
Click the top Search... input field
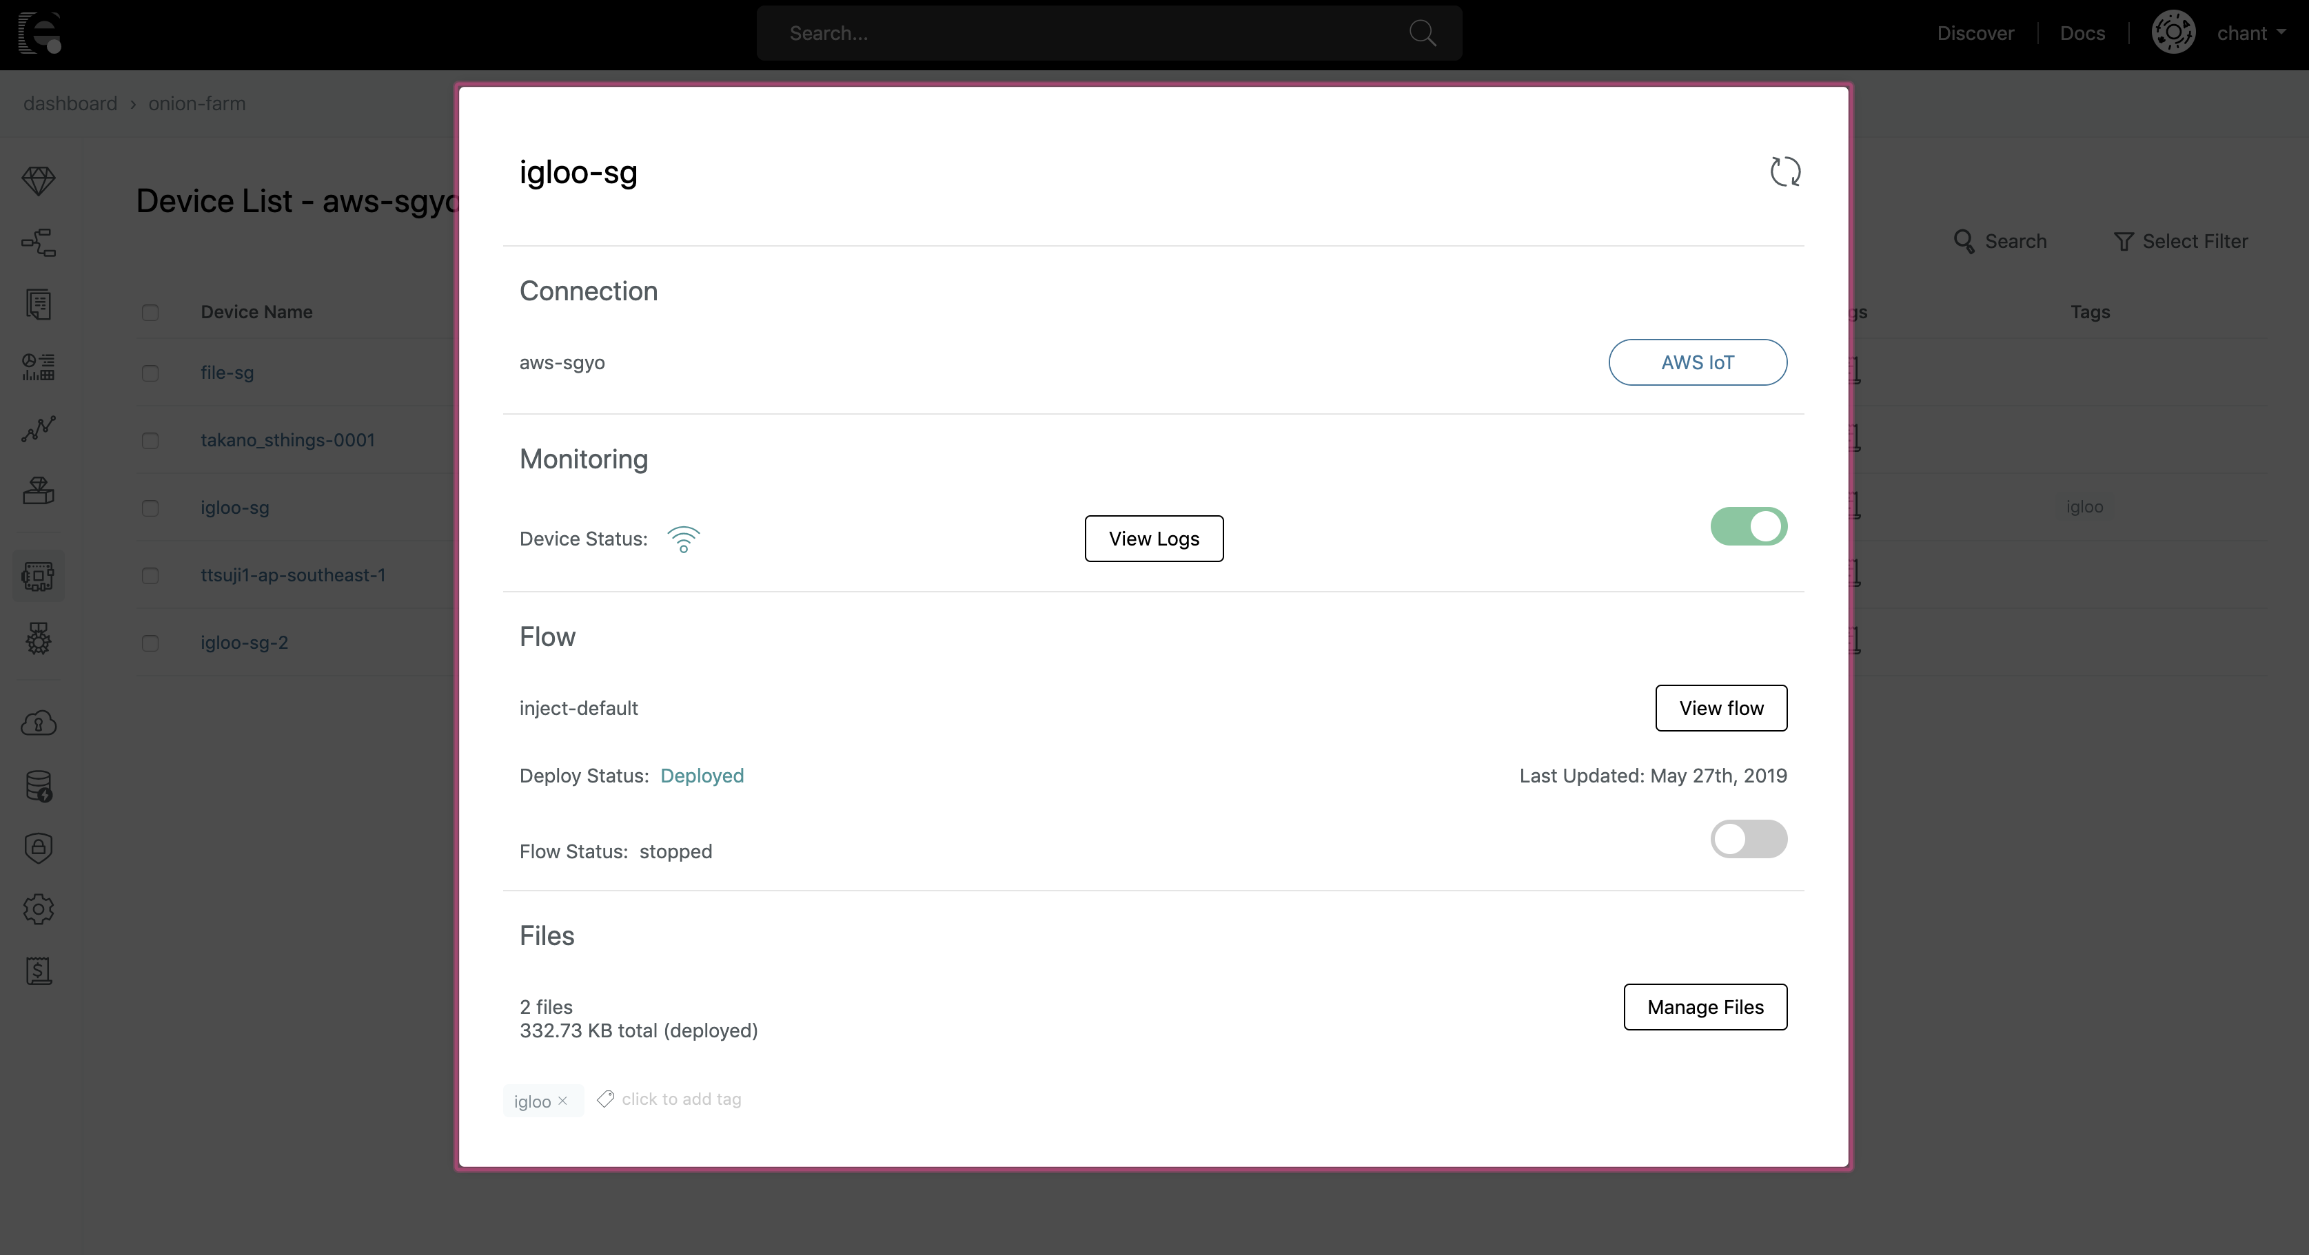1109,33
